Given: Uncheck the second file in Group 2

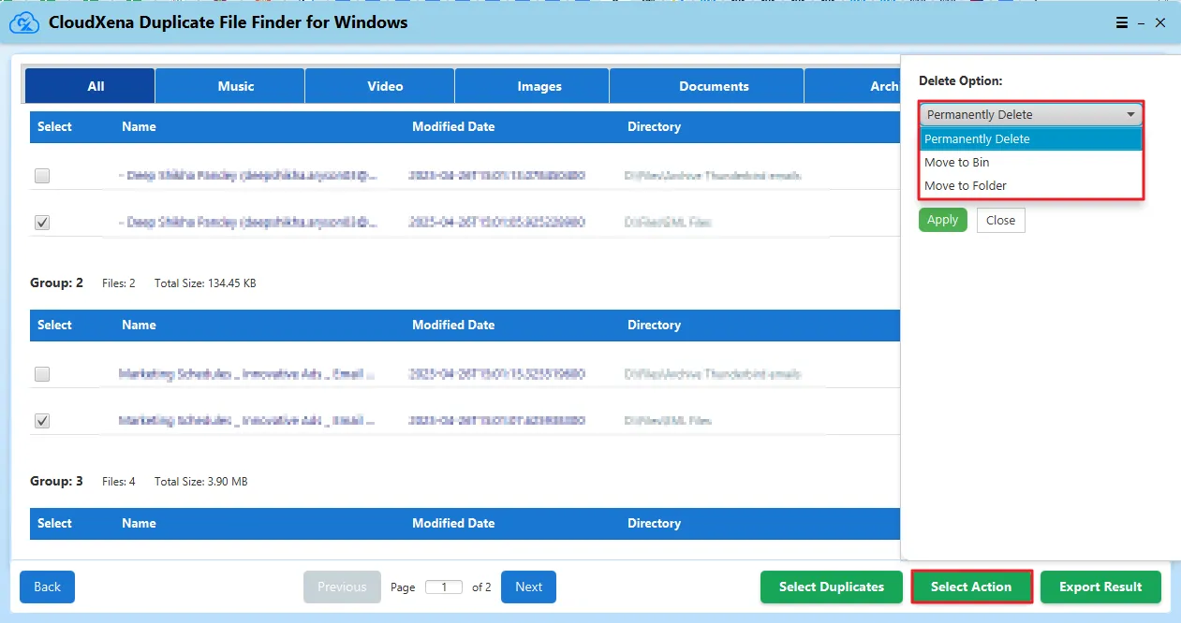Looking at the screenshot, I should (x=42, y=421).
